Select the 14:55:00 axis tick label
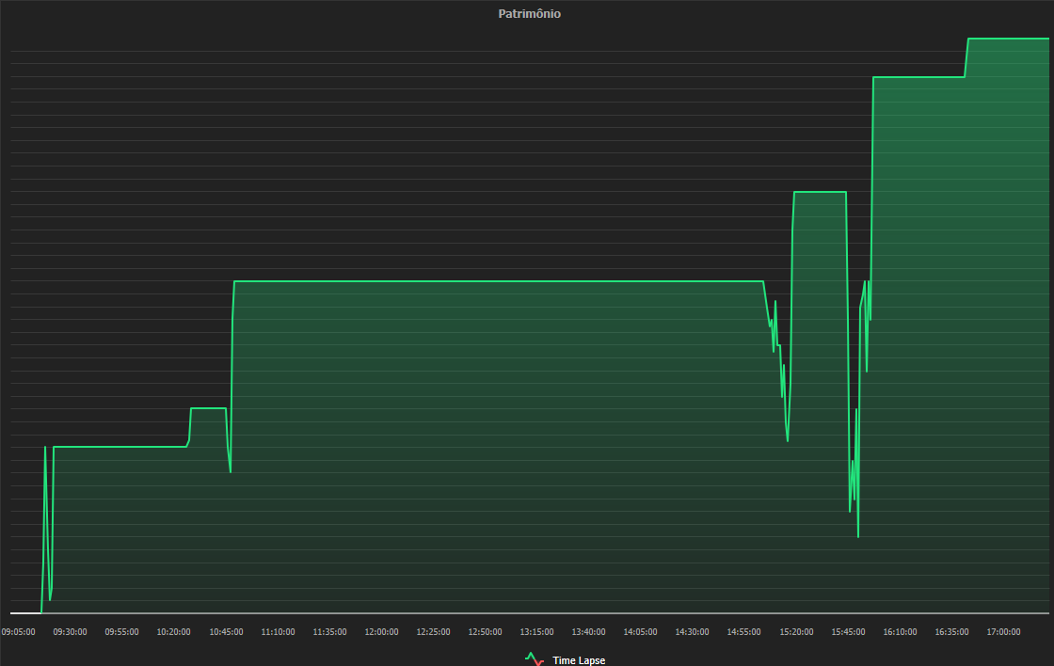The image size is (1054, 666). (743, 632)
